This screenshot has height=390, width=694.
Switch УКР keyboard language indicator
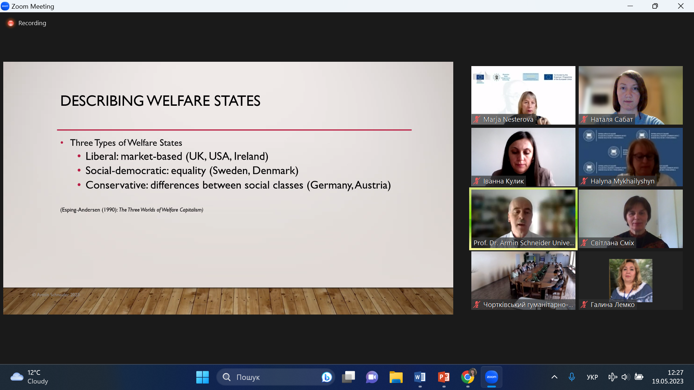click(592, 377)
